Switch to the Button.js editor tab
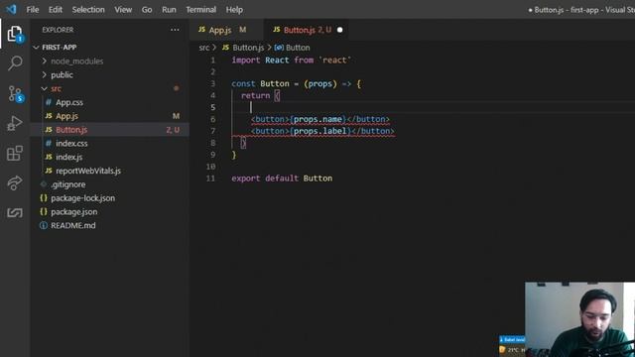 click(307, 30)
